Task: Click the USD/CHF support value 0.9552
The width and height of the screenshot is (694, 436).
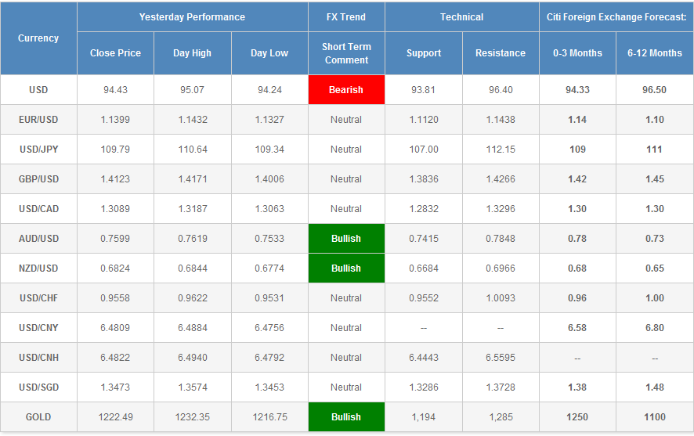Action: [x=424, y=298]
